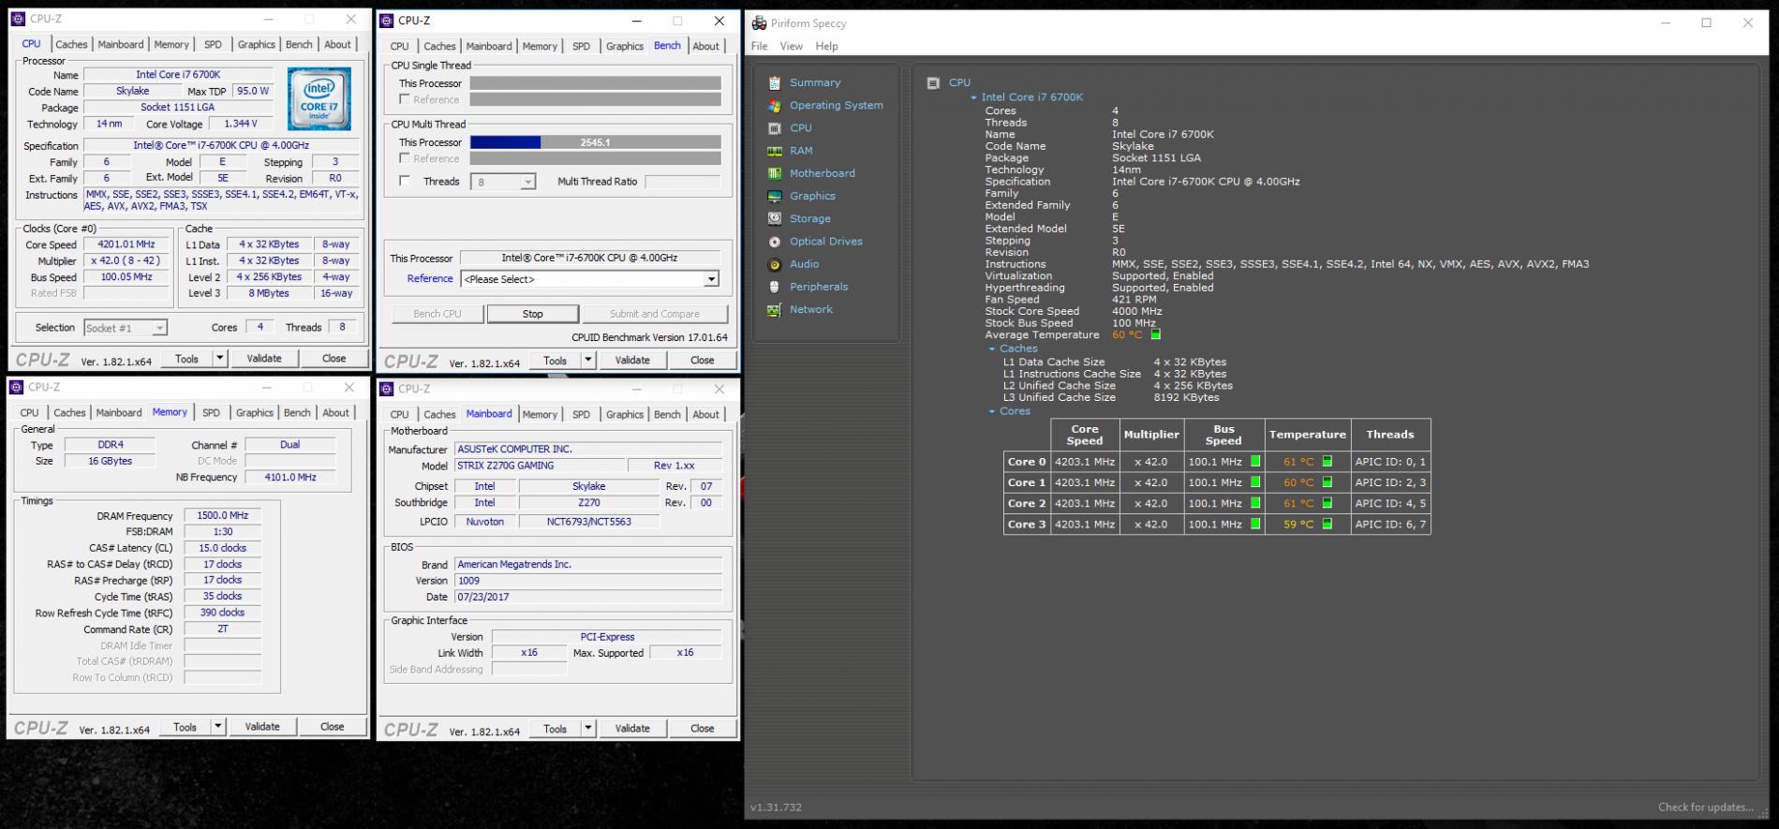
Task: Click the CPU header icon in Speccy panel
Action: coord(932,82)
